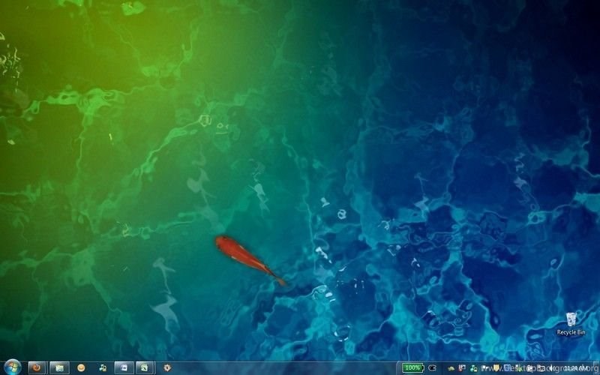Screen dimensions: 600x375
Task: Click the Recycle Bin text label
Action: [571, 332]
